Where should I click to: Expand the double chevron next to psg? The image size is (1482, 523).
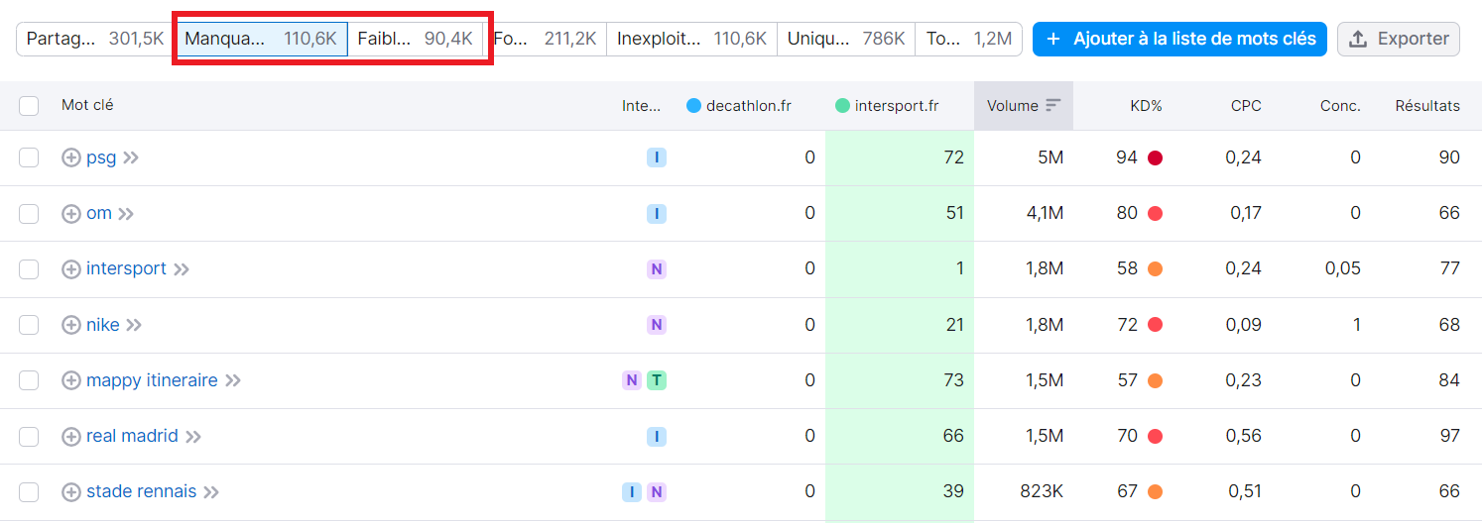pyautogui.click(x=131, y=157)
